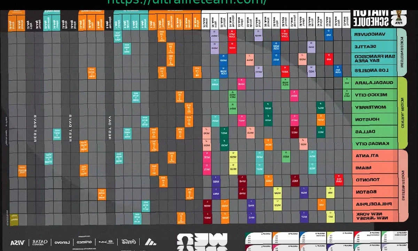Click the Aramco sponsor logo
The image size is (418, 251).
pyautogui.click(x=84, y=242)
